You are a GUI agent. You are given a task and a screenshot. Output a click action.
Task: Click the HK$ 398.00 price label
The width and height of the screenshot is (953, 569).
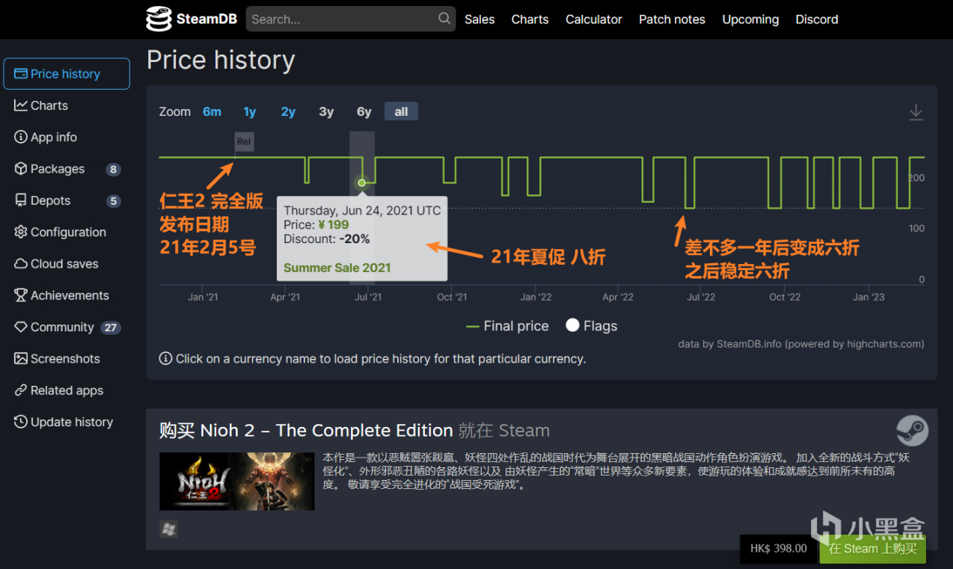[x=779, y=549]
